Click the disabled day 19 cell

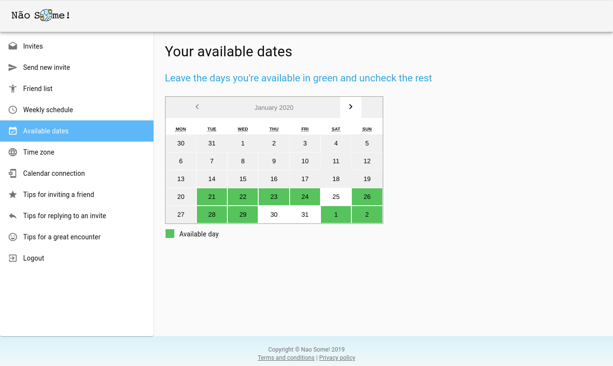click(367, 179)
